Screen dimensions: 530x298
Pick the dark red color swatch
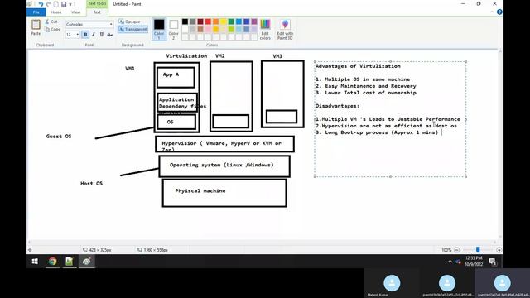[200, 22]
